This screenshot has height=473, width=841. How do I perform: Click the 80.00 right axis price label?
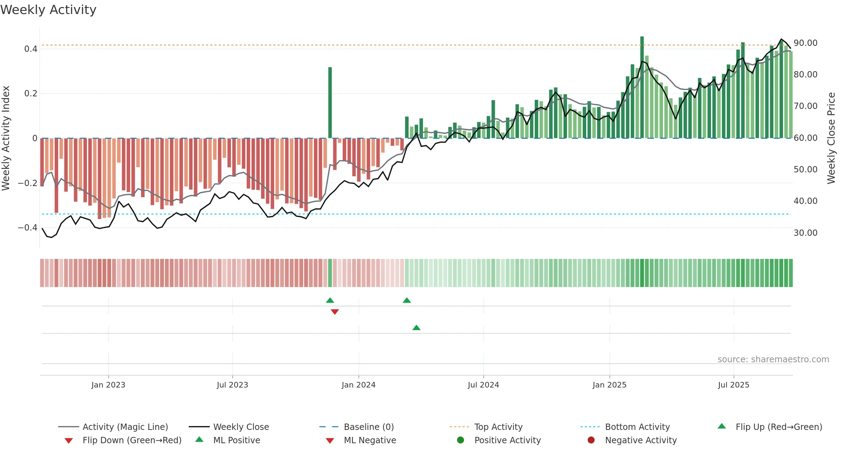point(806,75)
